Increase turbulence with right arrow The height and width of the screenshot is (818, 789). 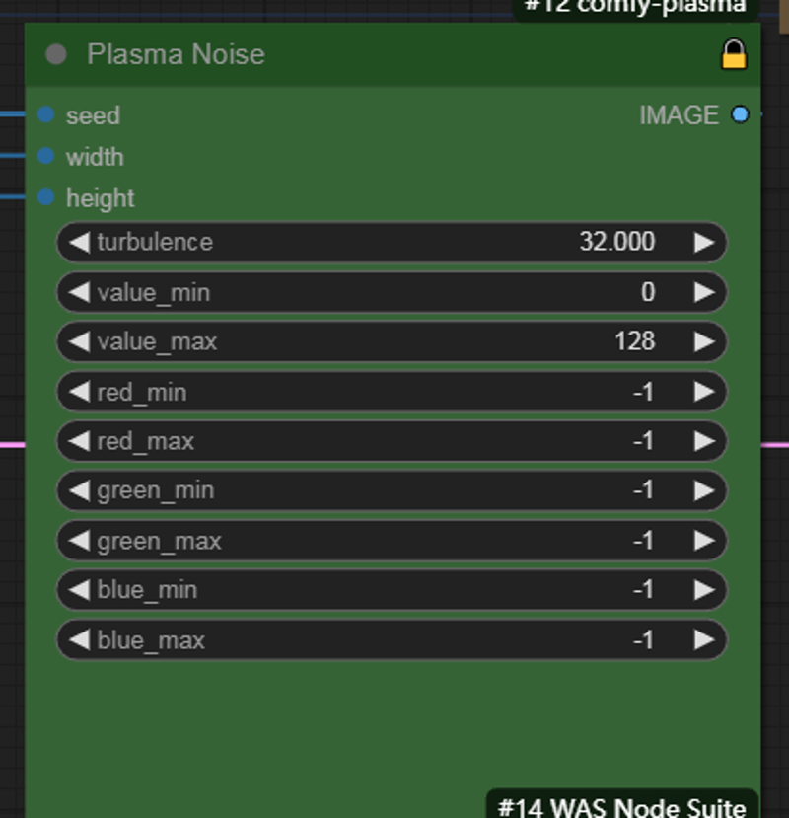pyautogui.click(x=704, y=242)
